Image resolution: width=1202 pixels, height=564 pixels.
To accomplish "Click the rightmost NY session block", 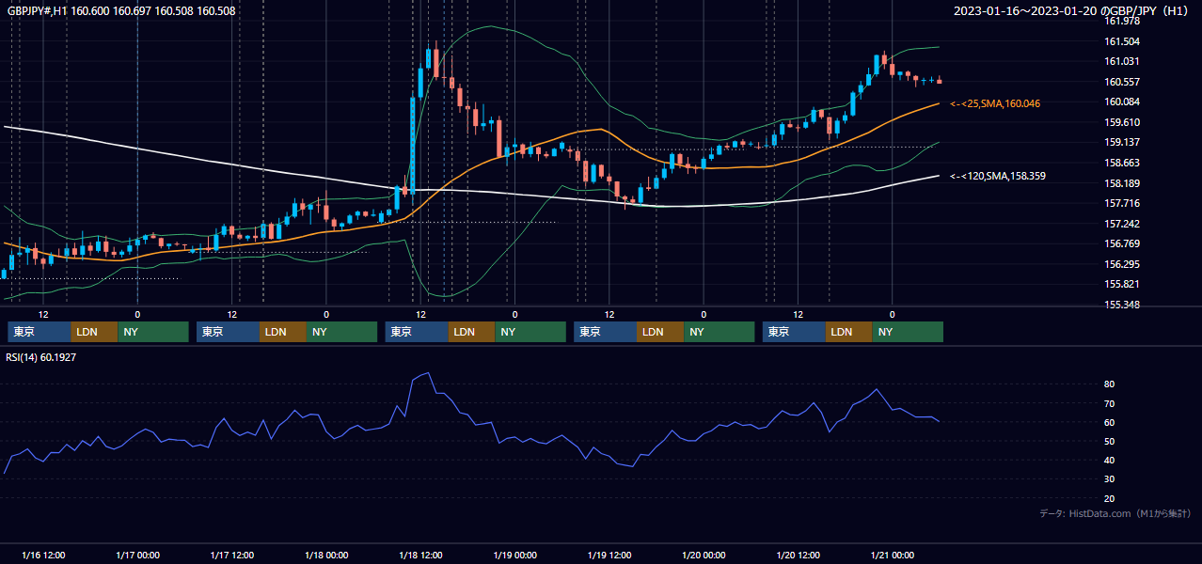I will pyautogui.click(x=908, y=332).
